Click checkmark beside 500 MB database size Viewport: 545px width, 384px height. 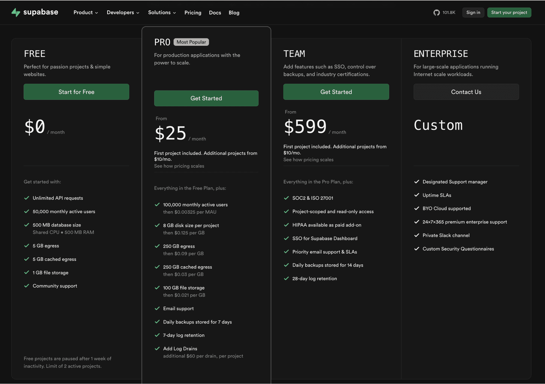(x=26, y=225)
